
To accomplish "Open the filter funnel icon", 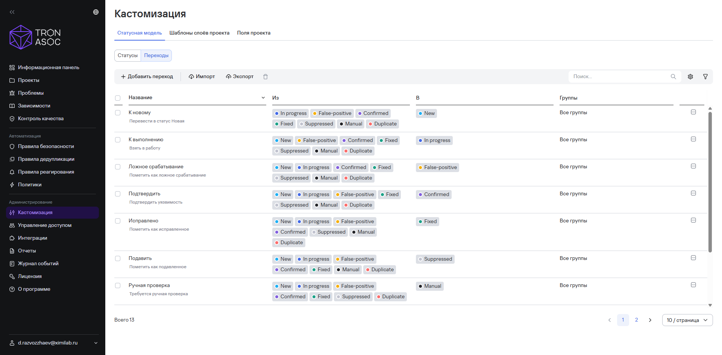I will click(705, 77).
